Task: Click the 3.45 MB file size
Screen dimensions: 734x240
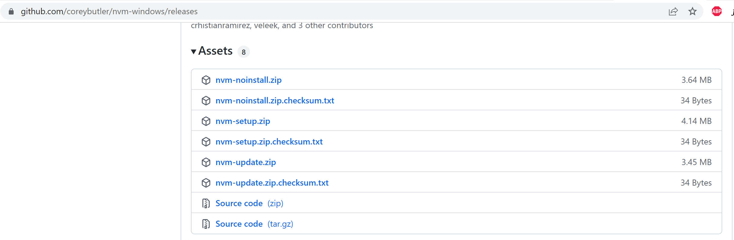Action: tap(696, 162)
